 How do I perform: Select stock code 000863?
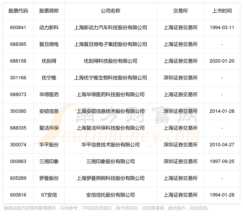tap(18, 161)
